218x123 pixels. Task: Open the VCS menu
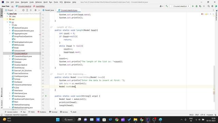[x=61, y=2]
